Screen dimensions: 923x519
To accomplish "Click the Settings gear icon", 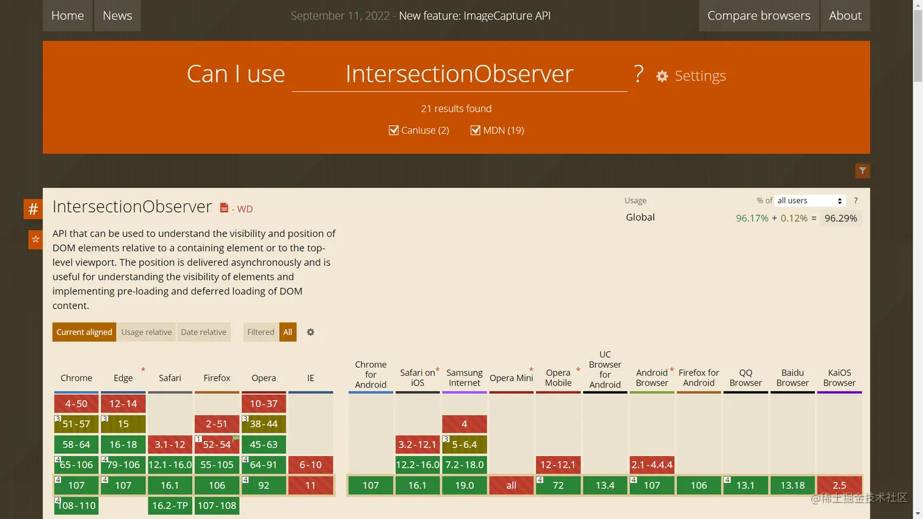I will click(662, 76).
